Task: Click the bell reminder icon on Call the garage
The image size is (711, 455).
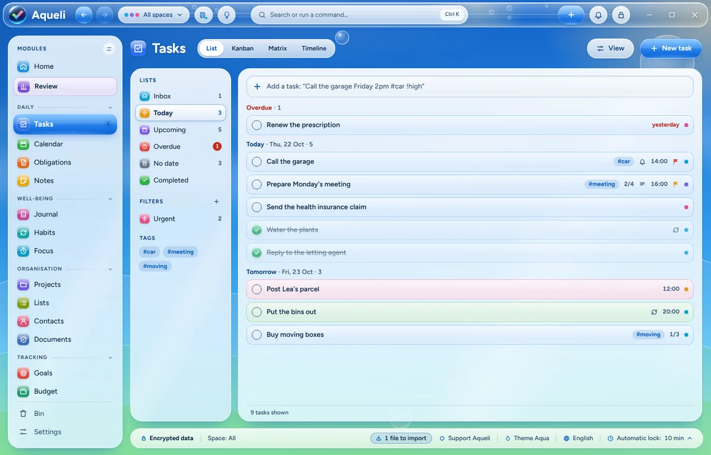Action: pos(642,162)
